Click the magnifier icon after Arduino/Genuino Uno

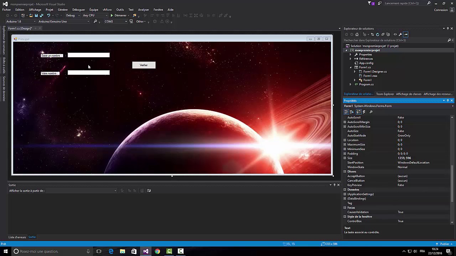tap(95, 21)
